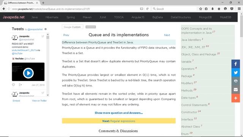The height and width of the screenshot is (137, 243).
Task: Click Show more question and Answers
Action: tap(119, 113)
